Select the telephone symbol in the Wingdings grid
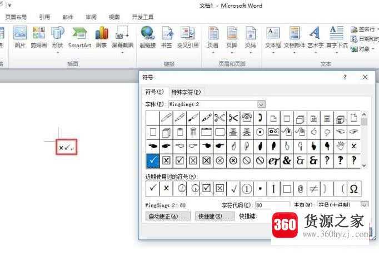Screen dimensions: 379x256 click(247, 118)
